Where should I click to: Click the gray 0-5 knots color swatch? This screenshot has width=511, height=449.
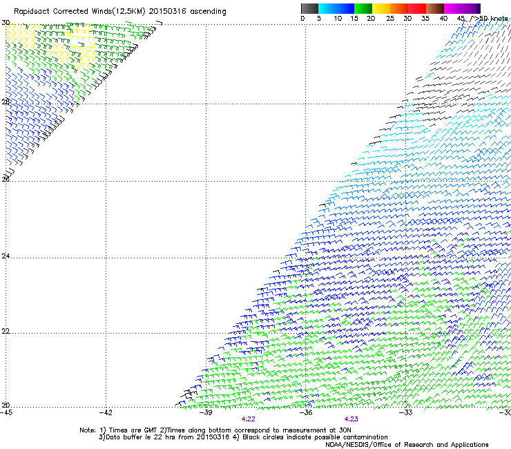coord(309,8)
